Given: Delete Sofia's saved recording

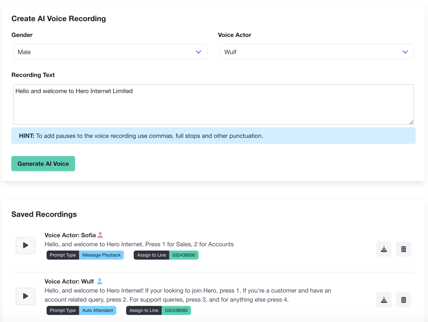Looking at the screenshot, I should click(x=404, y=249).
